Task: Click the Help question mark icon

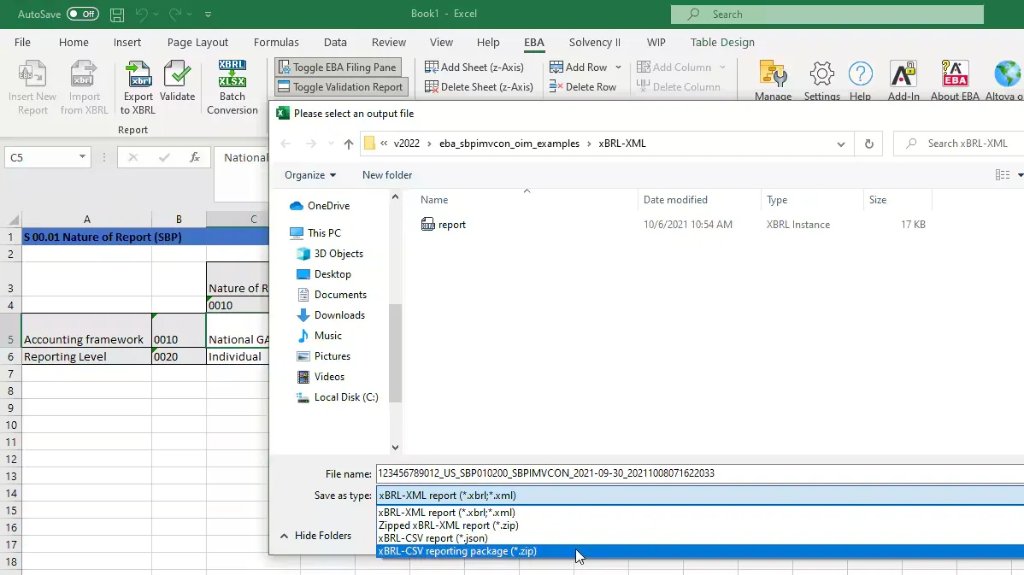Action: tap(860, 77)
